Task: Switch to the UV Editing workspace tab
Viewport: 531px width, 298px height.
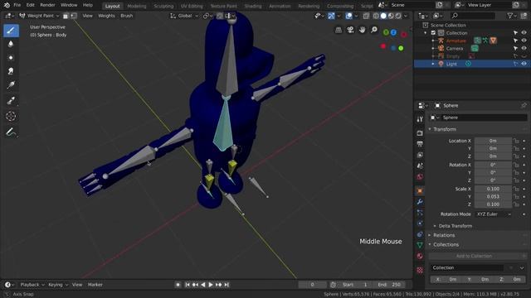Action: click(192, 6)
